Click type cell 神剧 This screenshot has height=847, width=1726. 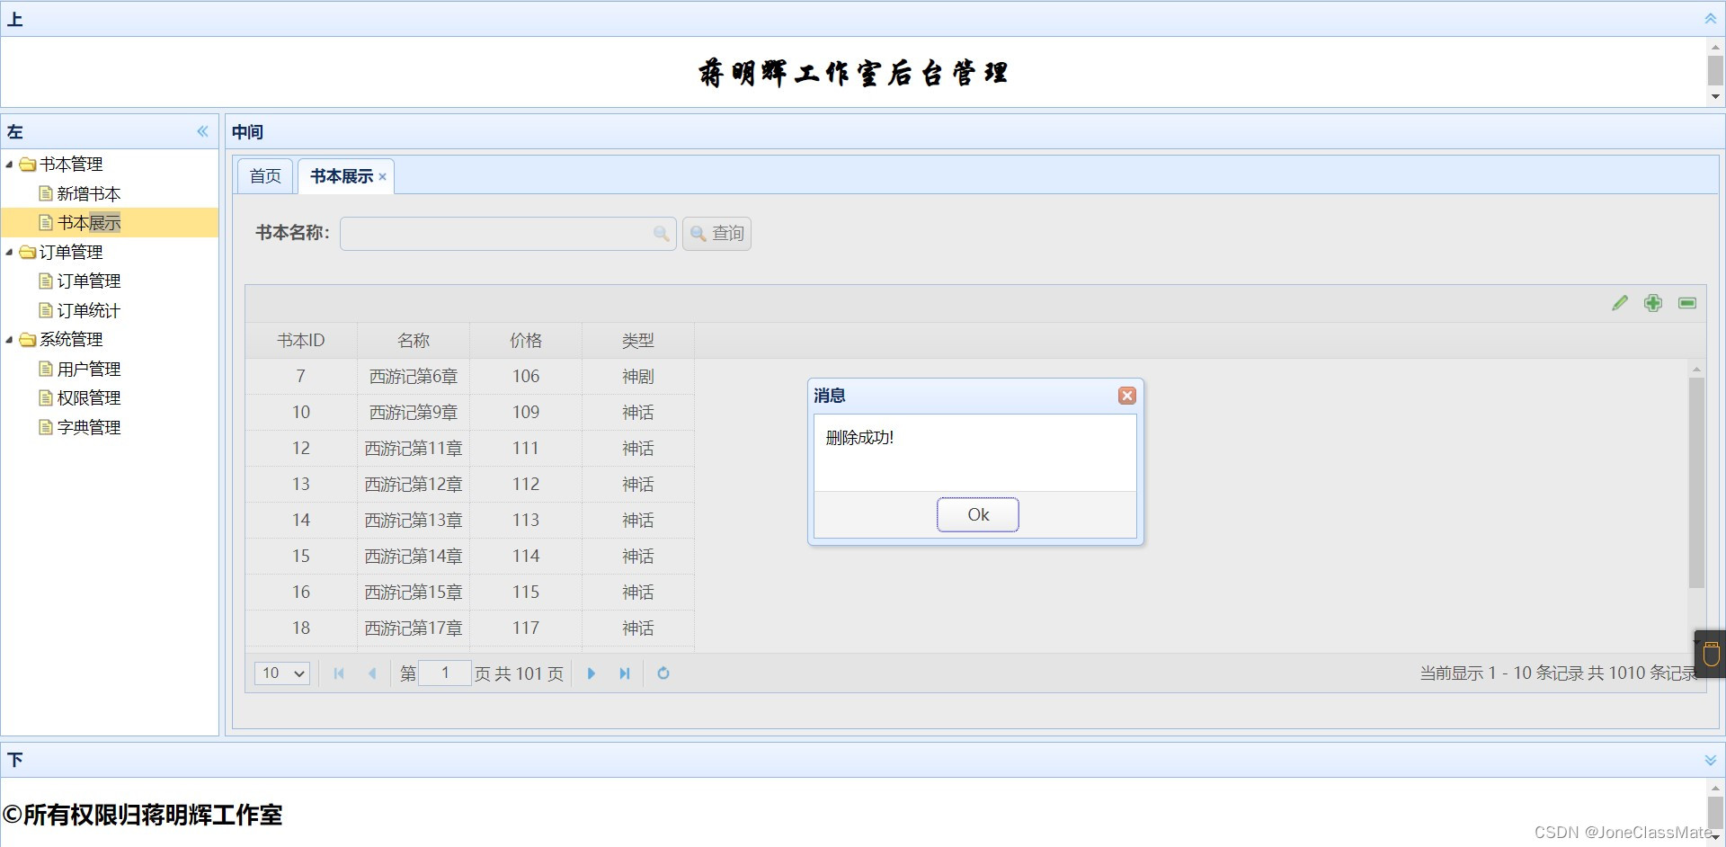(638, 377)
